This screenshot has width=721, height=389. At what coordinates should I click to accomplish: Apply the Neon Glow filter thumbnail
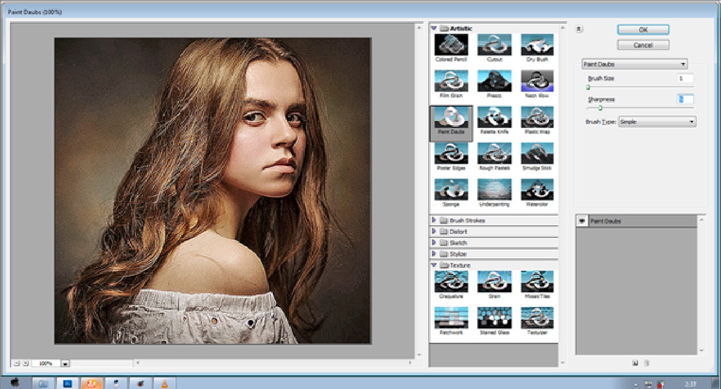click(537, 81)
